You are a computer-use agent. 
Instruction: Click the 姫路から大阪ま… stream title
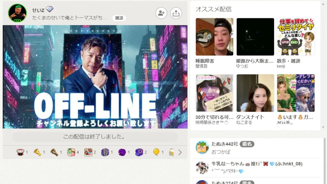(x=255, y=61)
